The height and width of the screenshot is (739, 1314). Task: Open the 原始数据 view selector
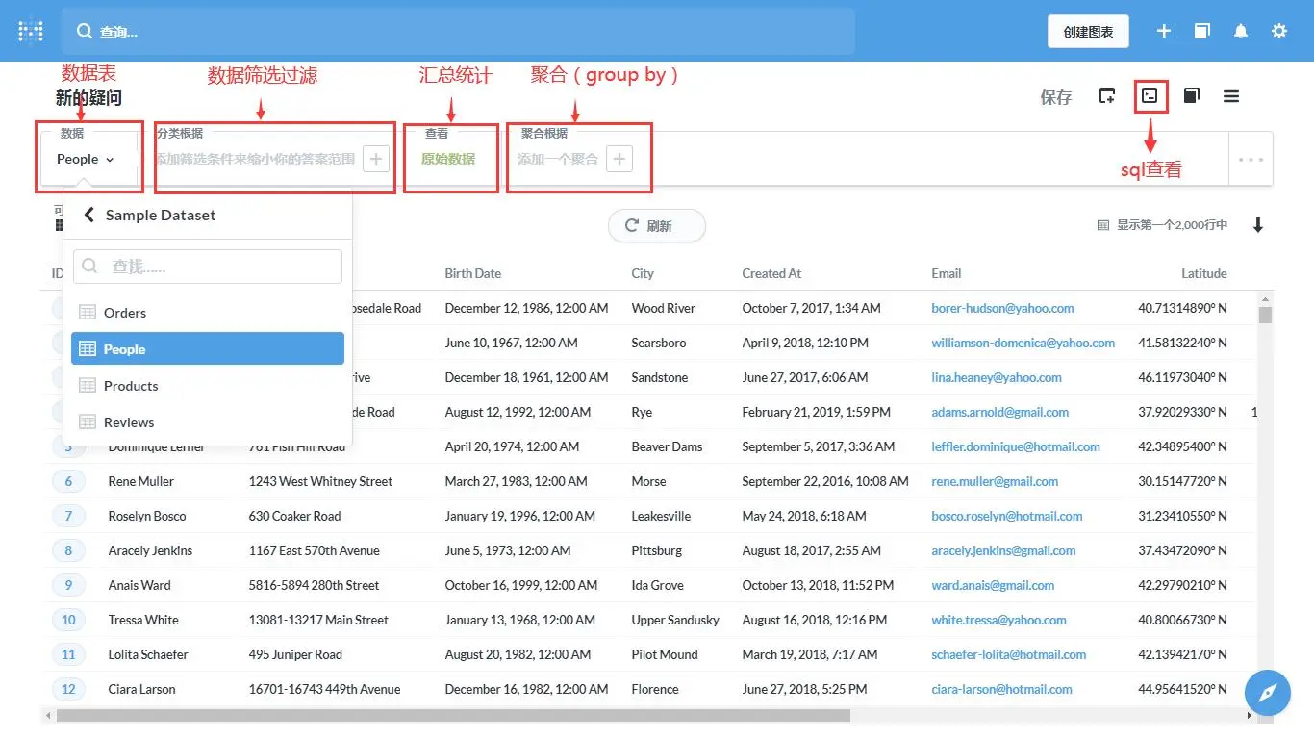point(448,159)
